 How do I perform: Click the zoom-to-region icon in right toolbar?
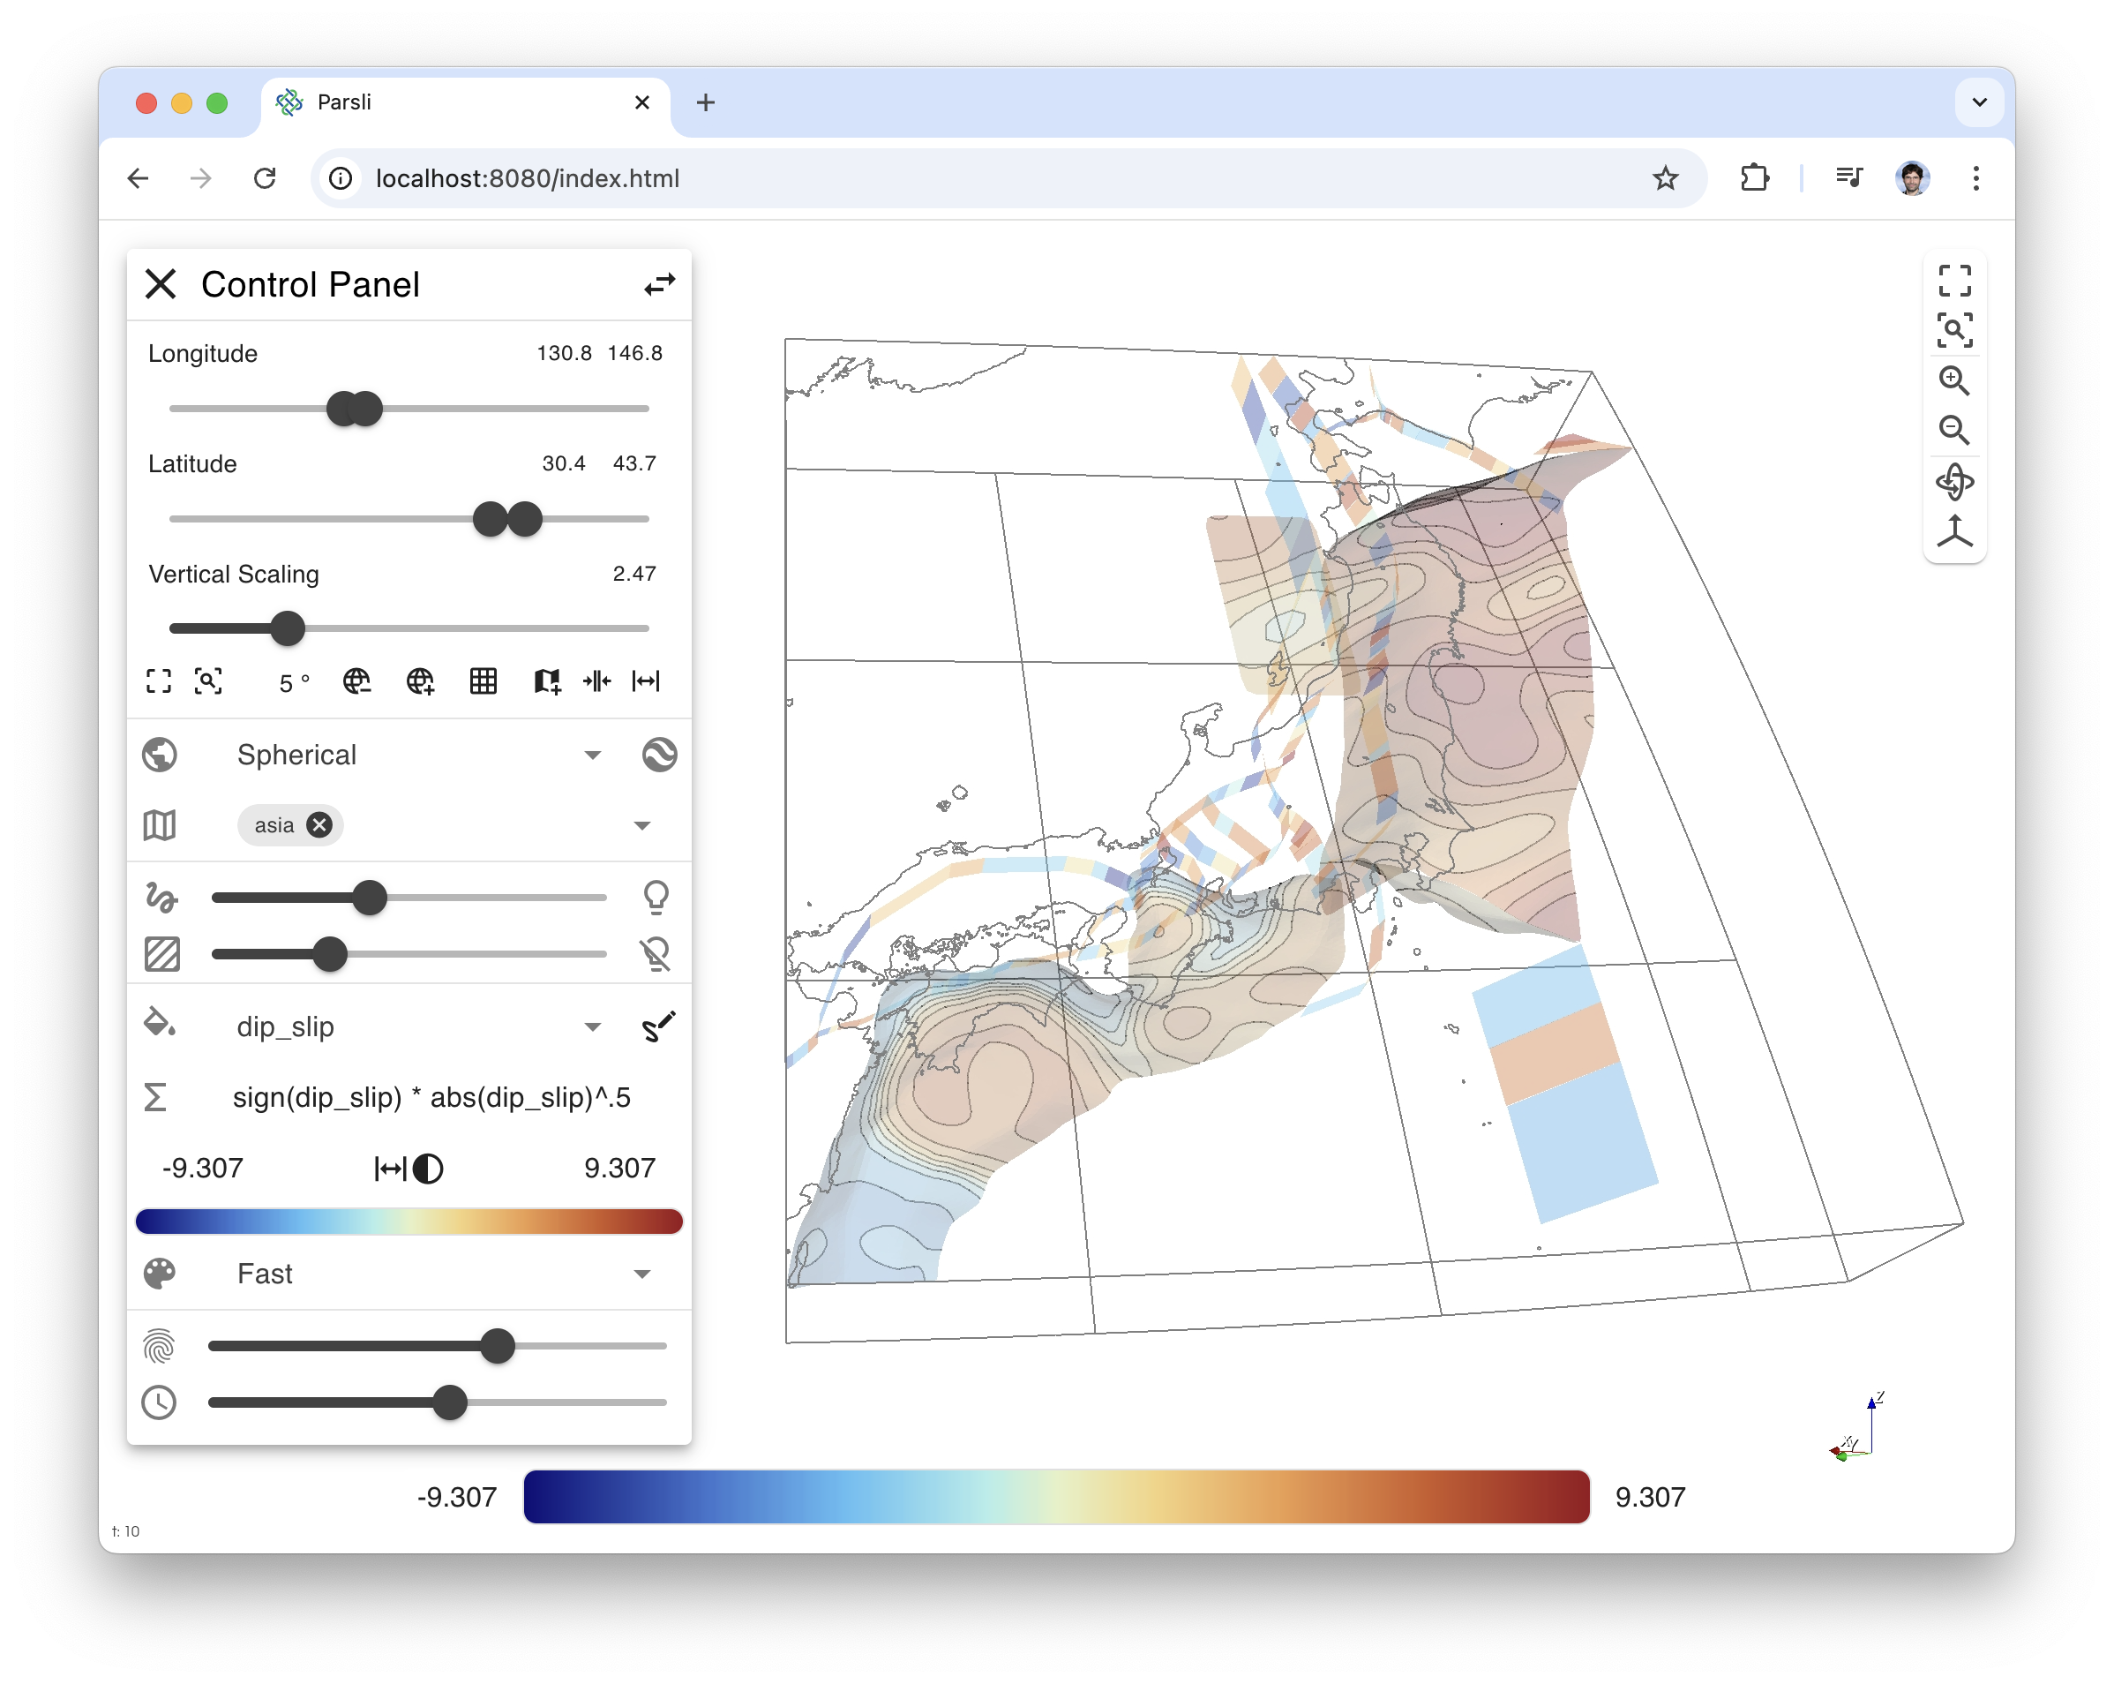tap(1954, 330)
